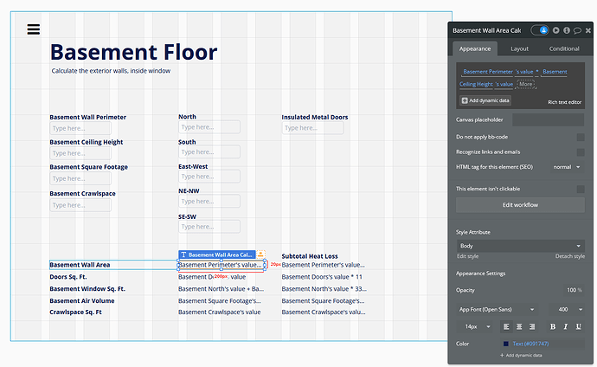This screenshot has width=597, height=367.
Task: Apply bold formatting with B icon
Action: click(553, 326)
